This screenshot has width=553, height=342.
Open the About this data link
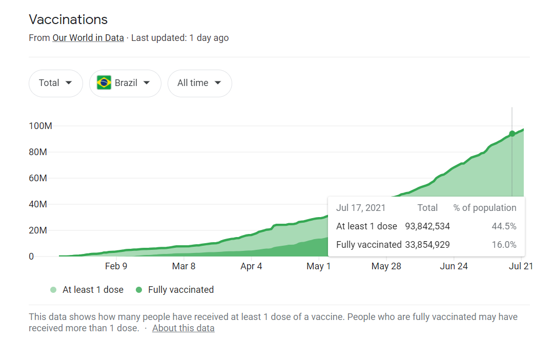(x=183, y=328)
